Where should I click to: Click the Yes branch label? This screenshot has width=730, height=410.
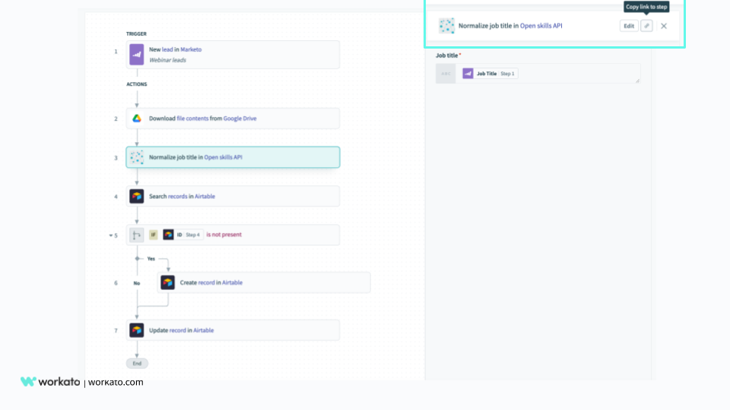click(x=151, y=259)
